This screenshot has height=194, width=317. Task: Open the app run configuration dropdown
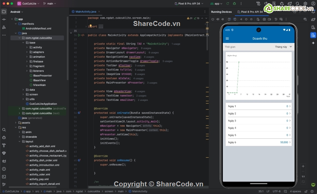click(216, 4)
